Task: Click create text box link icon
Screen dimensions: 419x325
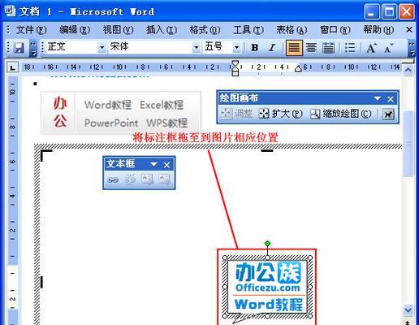Action: tap(113, 180)
